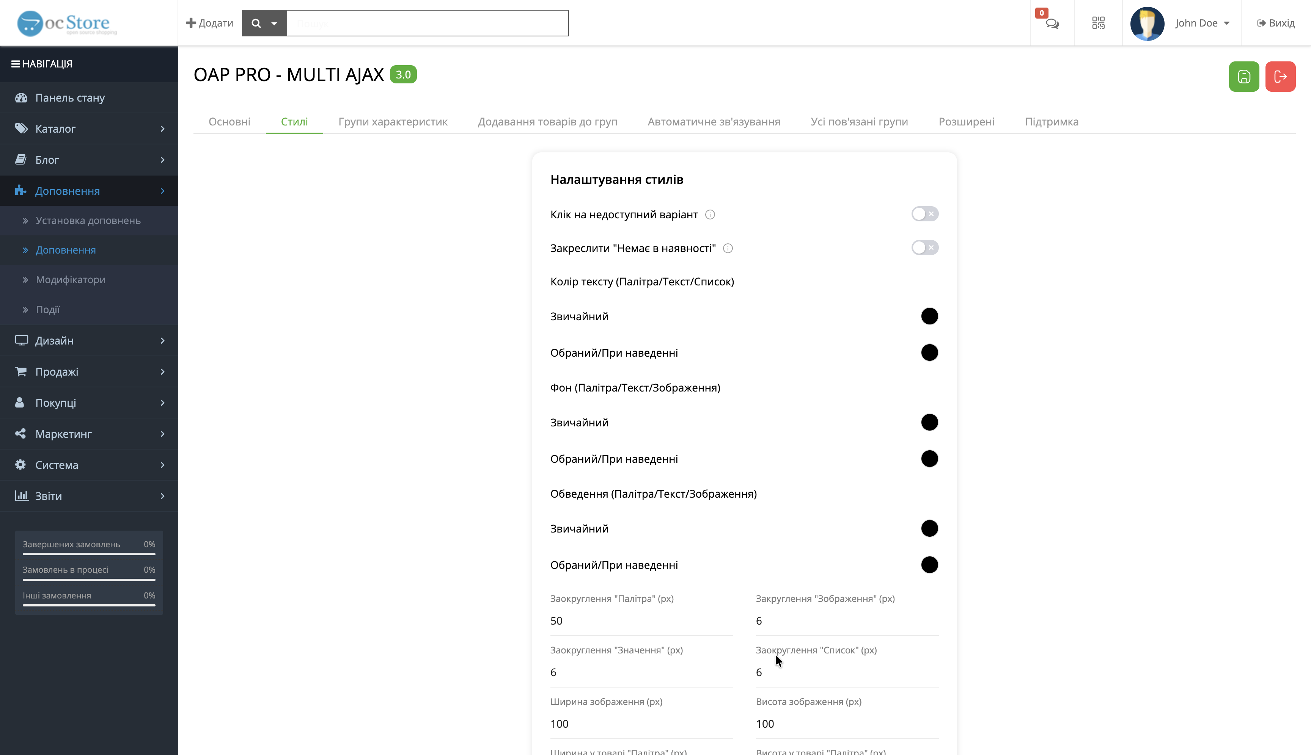
Task: Open Звичайний color swatch under Колір тексту
Action: click(x=929, y=316)
